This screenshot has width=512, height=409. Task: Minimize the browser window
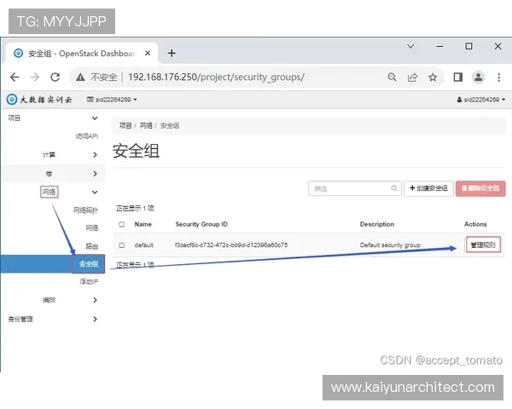click(439, 46)
